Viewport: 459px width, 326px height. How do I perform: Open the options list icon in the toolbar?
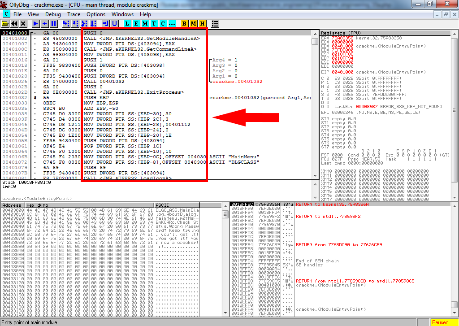point(215,23)
